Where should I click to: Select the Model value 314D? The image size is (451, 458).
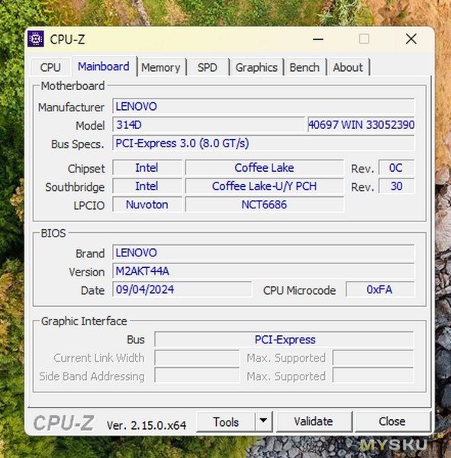point(208,124)
